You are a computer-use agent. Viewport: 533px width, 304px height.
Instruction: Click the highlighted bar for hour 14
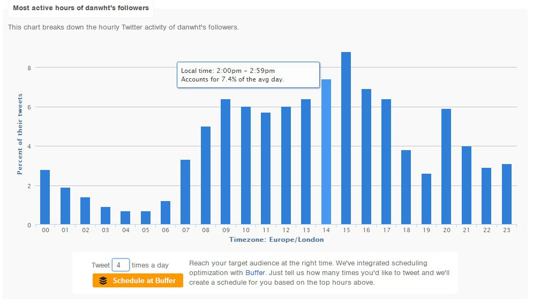[326, 152]
